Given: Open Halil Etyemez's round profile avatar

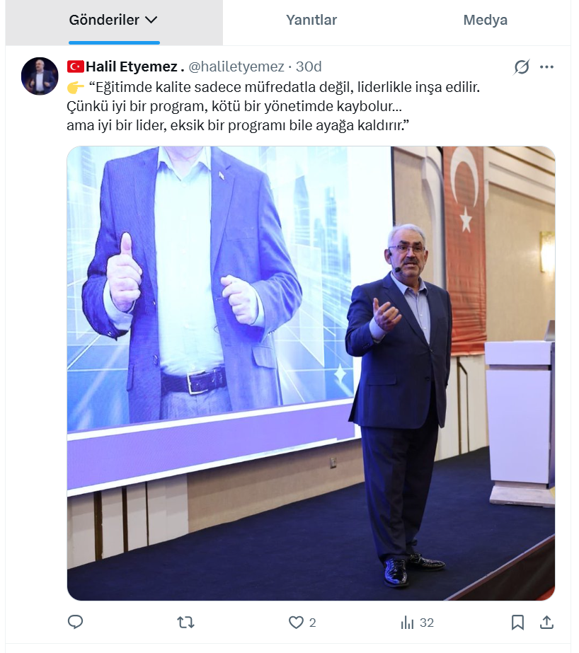Looking at the screenshot, I should coord(40,76).
